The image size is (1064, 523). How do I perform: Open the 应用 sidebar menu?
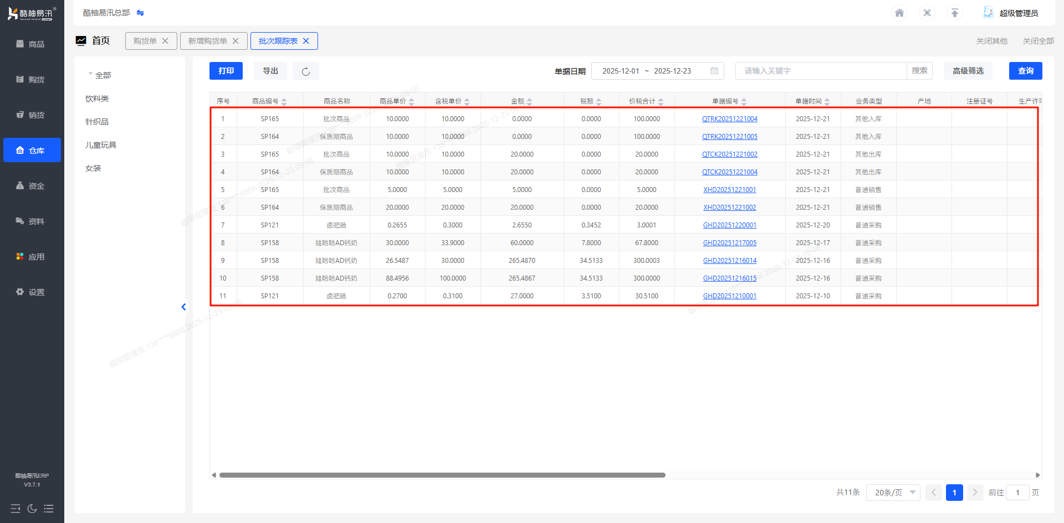[x=32, y=257]
